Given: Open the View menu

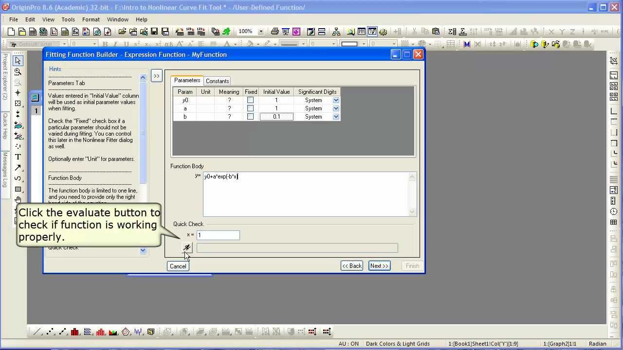Looking at the screenshot, I should (48, 19).
